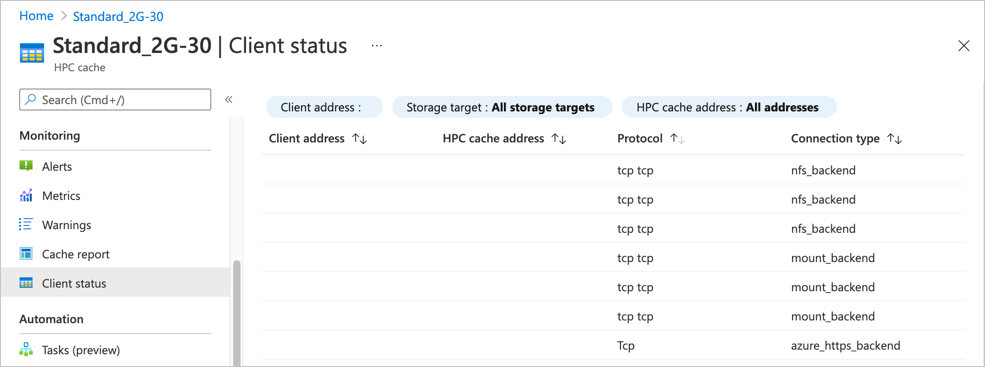Sort by Client address column
The image size is (985, 367).
360,139
